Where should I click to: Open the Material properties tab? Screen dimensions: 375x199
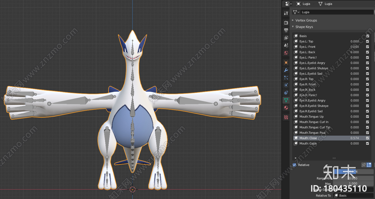tap(286, 108)
